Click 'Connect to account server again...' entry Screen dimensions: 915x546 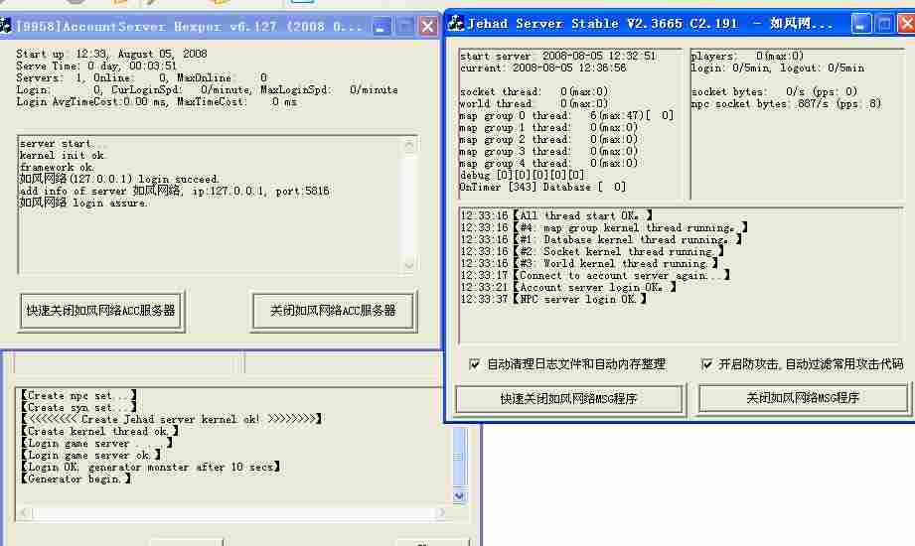click(595, 275)
